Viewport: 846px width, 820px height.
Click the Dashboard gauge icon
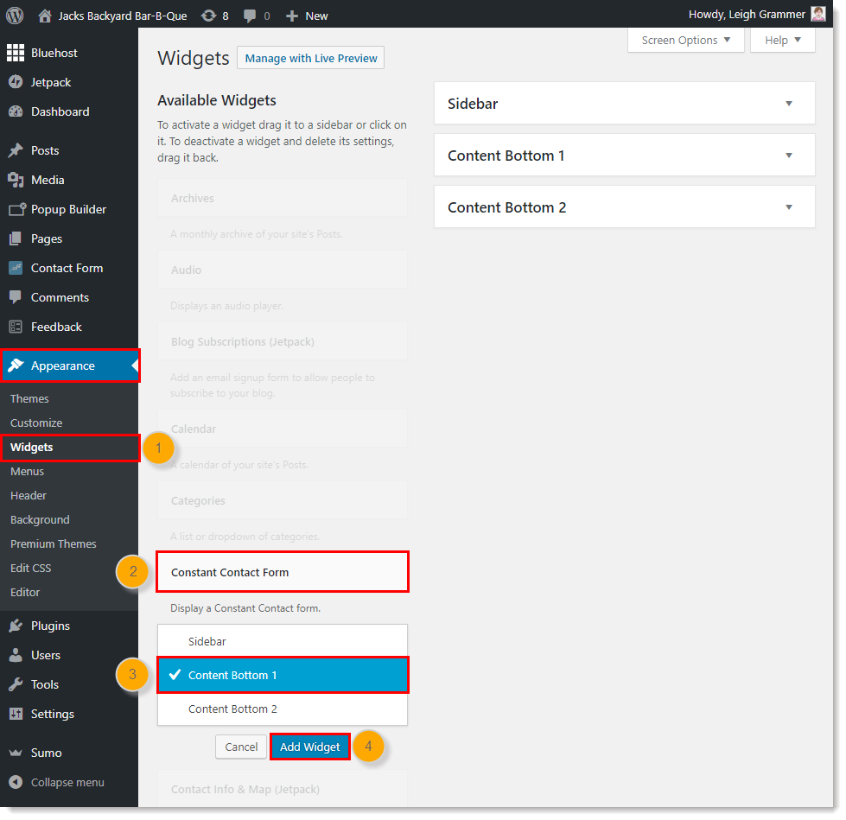click(16, 111)
